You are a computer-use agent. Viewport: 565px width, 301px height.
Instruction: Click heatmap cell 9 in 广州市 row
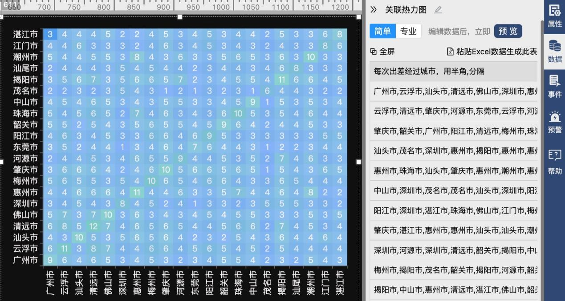click(50, 260)
